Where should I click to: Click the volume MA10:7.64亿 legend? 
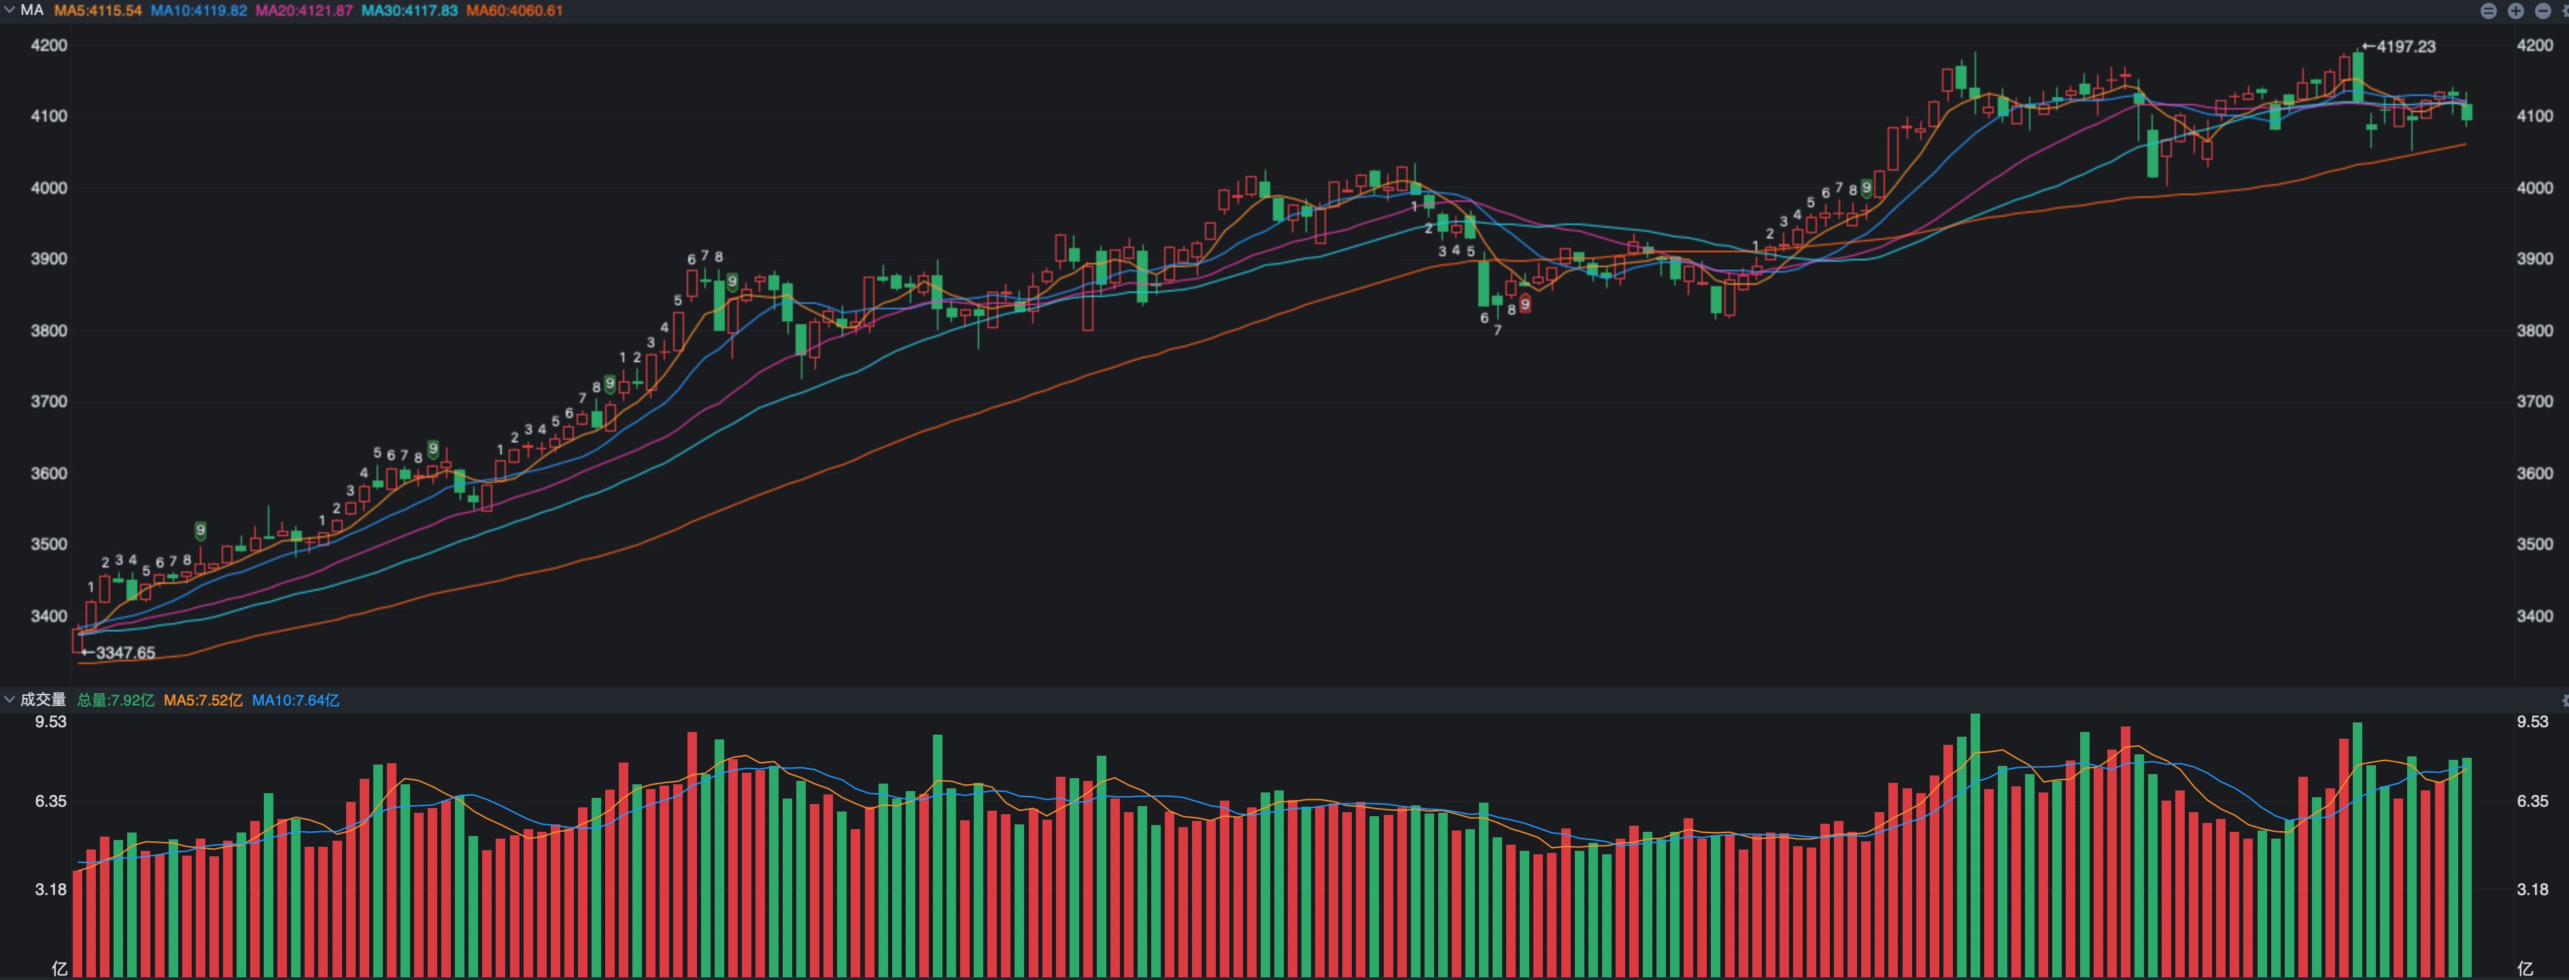pyautogui.click(x=295, y=700)
